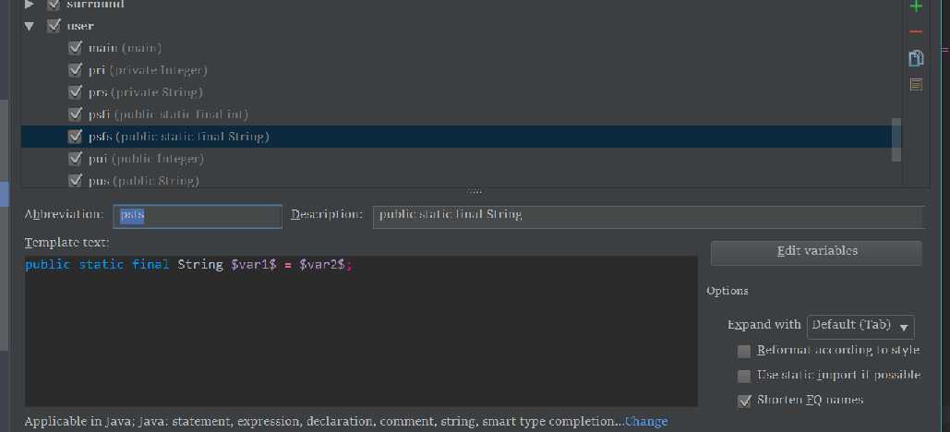950x432 pixels.
Task: Remove selected template with minus icon
Action: click(x=916, y=31)
